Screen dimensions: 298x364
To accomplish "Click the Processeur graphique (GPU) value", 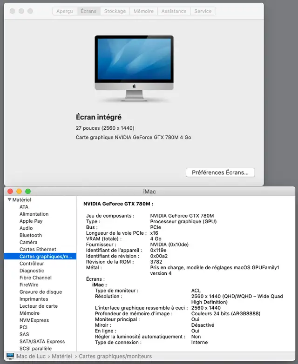I will [183, 221].
